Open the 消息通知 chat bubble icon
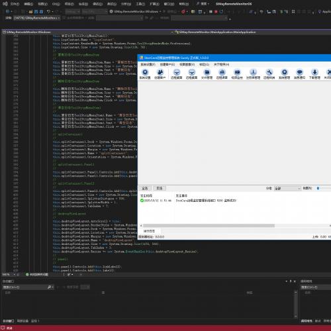Screen dimensions: 331x331 (x=299, y=74)
